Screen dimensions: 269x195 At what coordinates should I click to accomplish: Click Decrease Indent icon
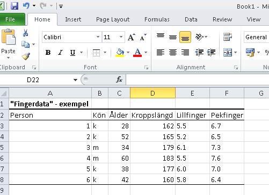point(199,53)
